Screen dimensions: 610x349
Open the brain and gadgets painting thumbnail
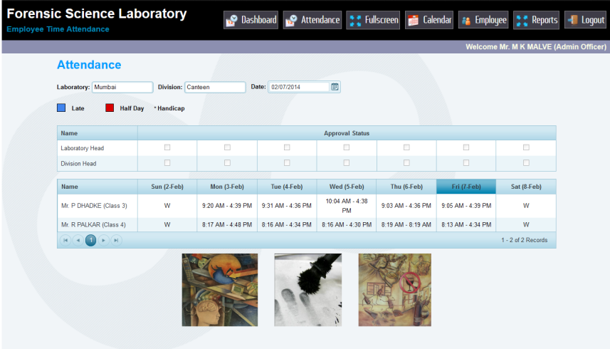220,290
